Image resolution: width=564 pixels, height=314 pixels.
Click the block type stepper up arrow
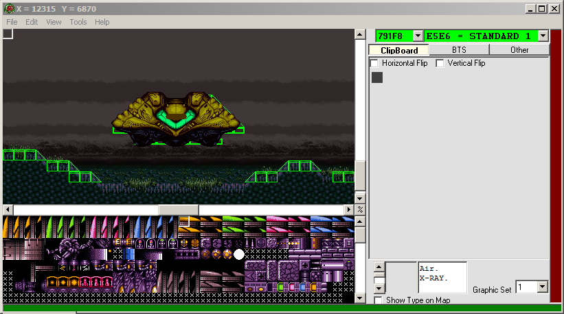379,268
